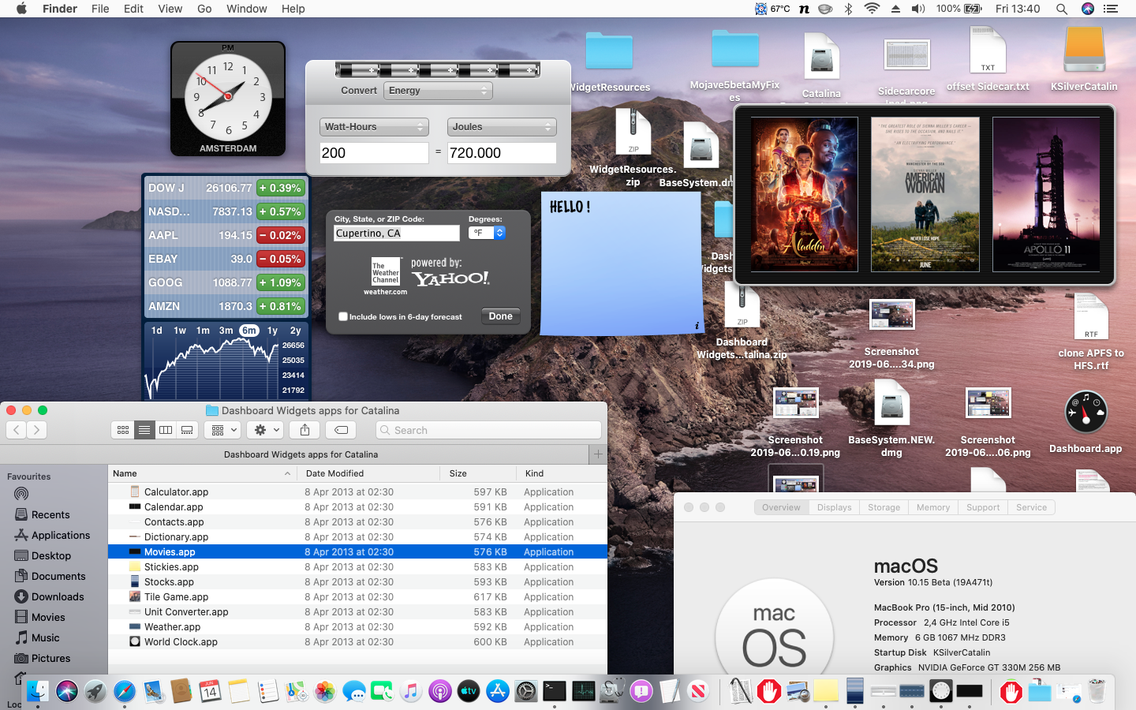Viewport: 1136px width, 710px height.
Task: Open News app in the Dock
Action: click(698, 692)
